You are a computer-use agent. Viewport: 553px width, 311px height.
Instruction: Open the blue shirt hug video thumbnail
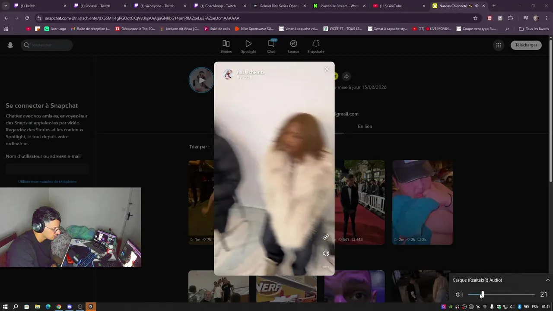tap(422, 202)
